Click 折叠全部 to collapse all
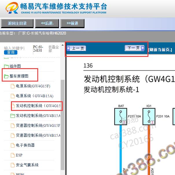 (x=54, y=49)
